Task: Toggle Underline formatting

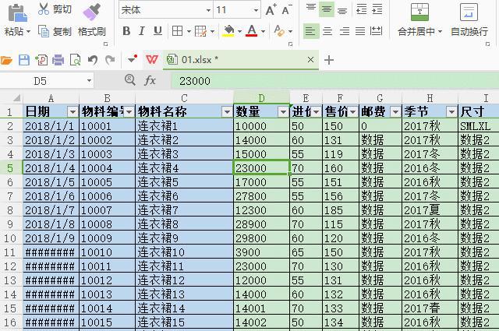Action: click(x=157, y=31)
